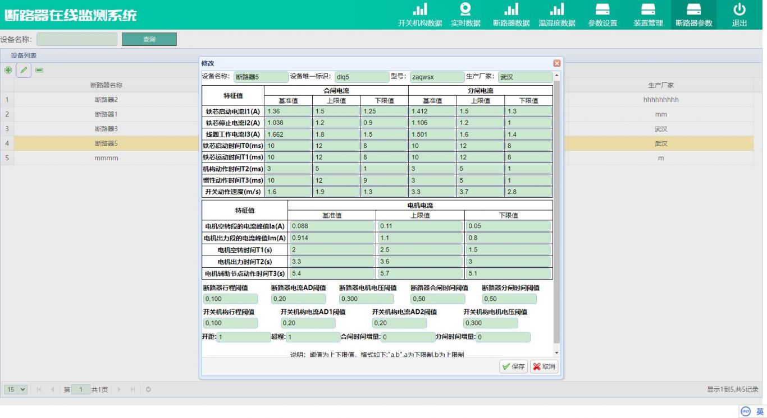Open 实时数据 navigation item

(465, 15)
